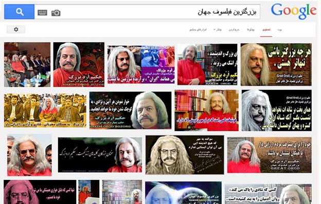
Task: Open the theater audience photo thumbnail
Action: (x=27, y=65)
